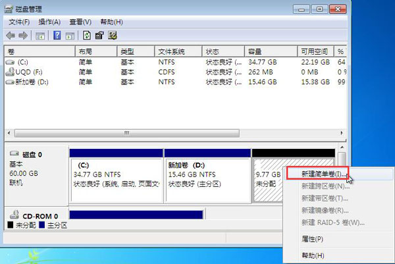Click the disk settings icon in toolbar
Viewport: 395px width, 264px height.
pyautogui.click(x=112, y=35)
